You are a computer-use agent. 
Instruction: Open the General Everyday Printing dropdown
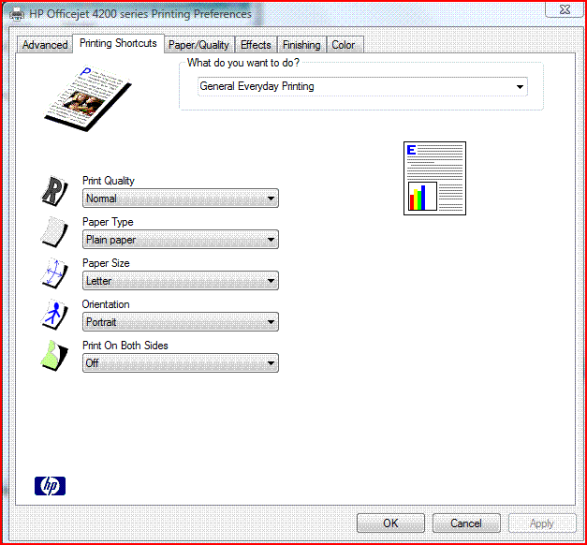pos(362,86)
